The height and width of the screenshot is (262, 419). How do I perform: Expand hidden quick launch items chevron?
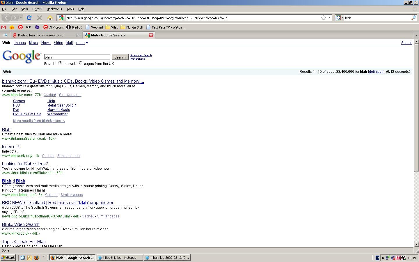tap(44, 257)
